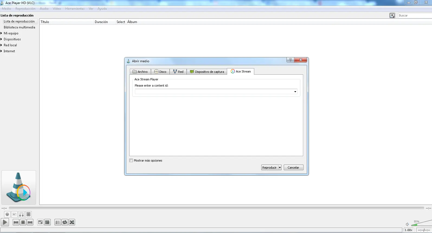The width and height of the screenshot is (432, 233).
Task: Skip to next media track
Action: pyautogui.click(x=30, y=222)
